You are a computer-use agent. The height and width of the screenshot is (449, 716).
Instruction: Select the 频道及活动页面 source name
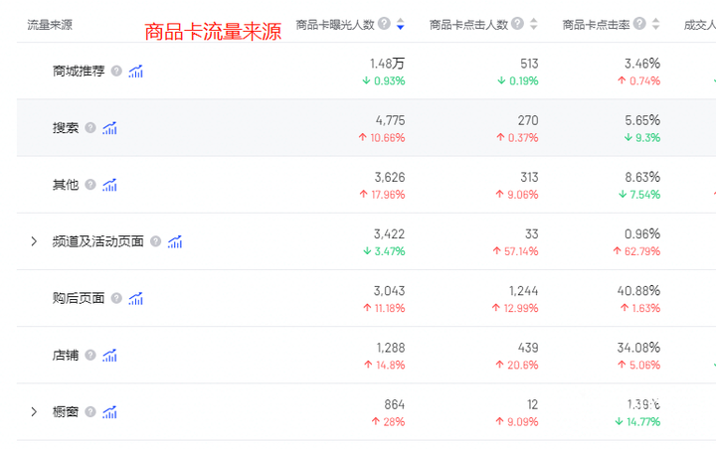pyautogui.click(x=98, y=241)
